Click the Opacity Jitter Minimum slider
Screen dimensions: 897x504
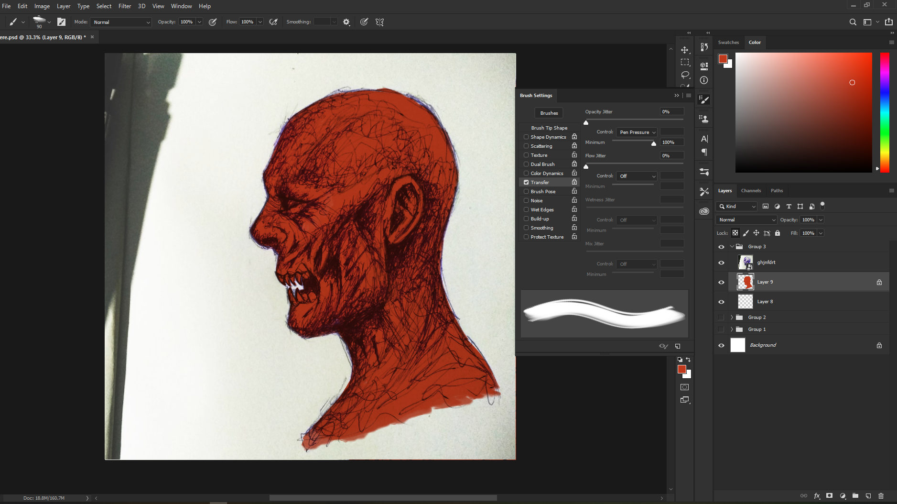pyautogui.click(x=633, y=141)
